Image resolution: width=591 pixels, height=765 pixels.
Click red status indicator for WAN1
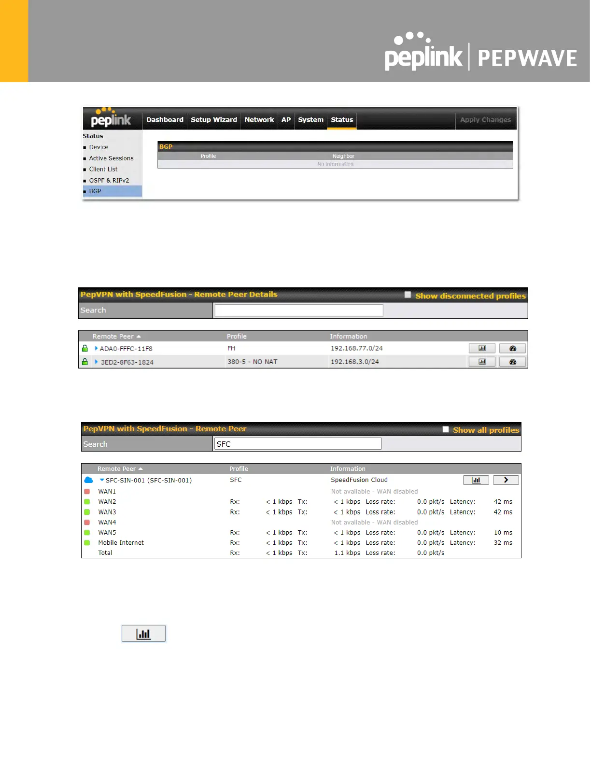pos(87,492)
